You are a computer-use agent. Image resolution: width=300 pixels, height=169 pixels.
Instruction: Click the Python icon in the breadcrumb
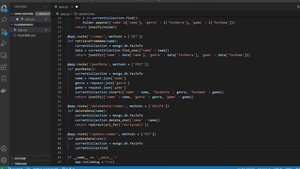pos(57,14)
